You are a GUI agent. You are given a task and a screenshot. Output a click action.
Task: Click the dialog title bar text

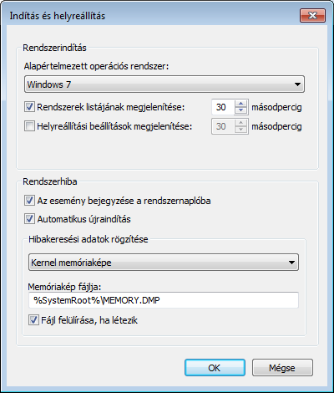tap(58, 16)
